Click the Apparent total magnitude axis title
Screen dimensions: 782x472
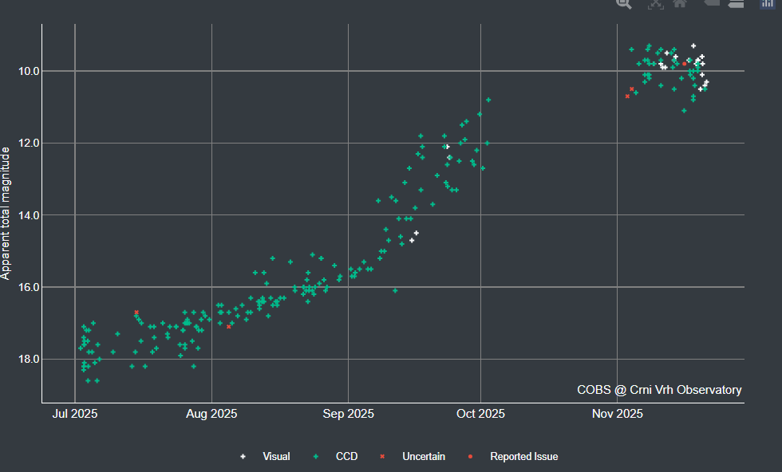pos(6,214)
